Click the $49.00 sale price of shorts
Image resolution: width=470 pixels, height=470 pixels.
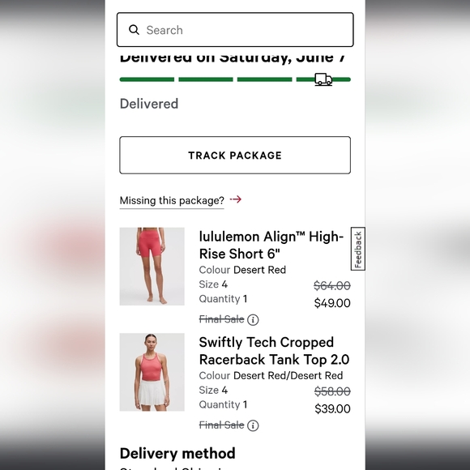click(x=332, y=303)
